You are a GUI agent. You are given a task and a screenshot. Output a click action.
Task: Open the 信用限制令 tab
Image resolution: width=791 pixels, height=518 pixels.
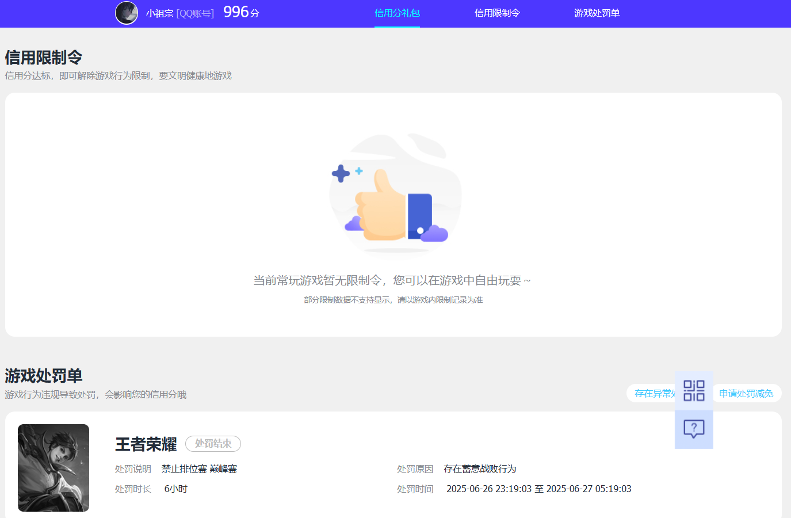coord(497,13)
